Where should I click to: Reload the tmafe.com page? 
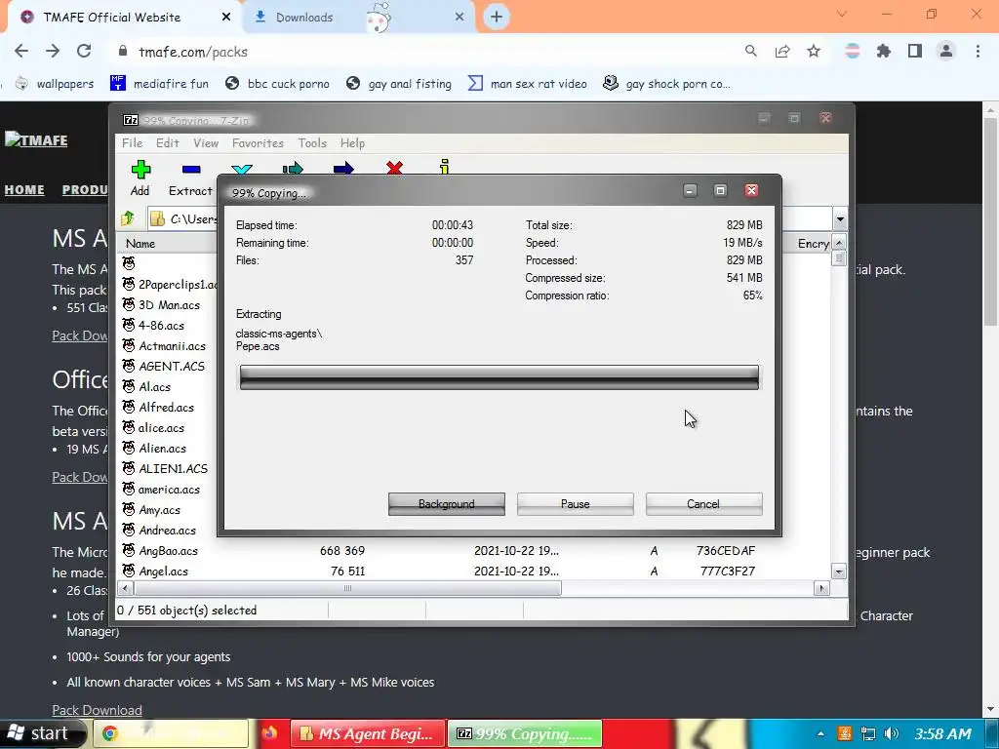(84, 51)
